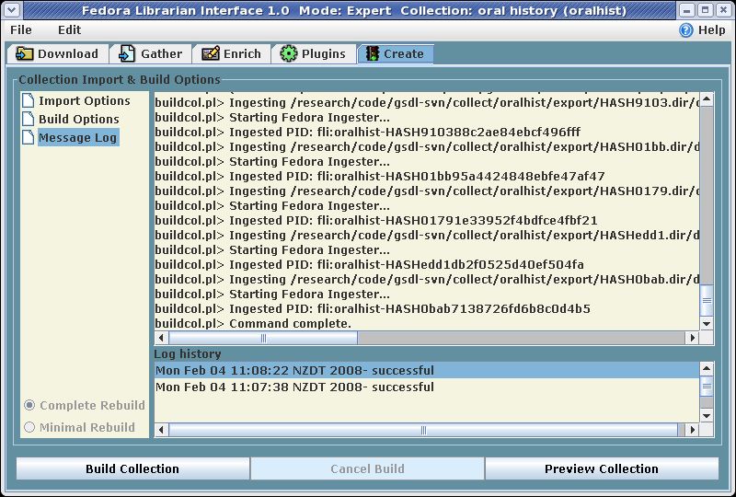Click the Cancel Build button
The height and width of the screenshot is (497, 736).
coord(367,468)
